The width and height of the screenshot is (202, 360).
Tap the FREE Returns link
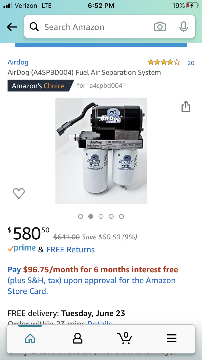[x=70, y=250]
